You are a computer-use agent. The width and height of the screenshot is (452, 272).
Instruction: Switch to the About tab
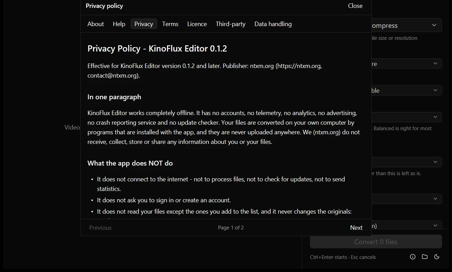[x=96, y=24]
